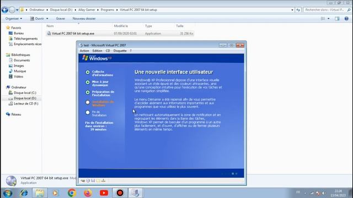Click the network adapter status icon in Virtual PC

tap(103, 180)
